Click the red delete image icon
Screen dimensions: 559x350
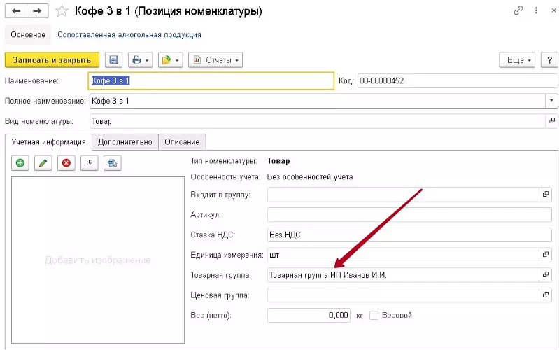(x=66, y=163)
